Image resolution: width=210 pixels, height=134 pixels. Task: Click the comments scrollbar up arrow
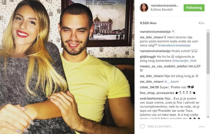pyautogui.click(x=208, y=31)
